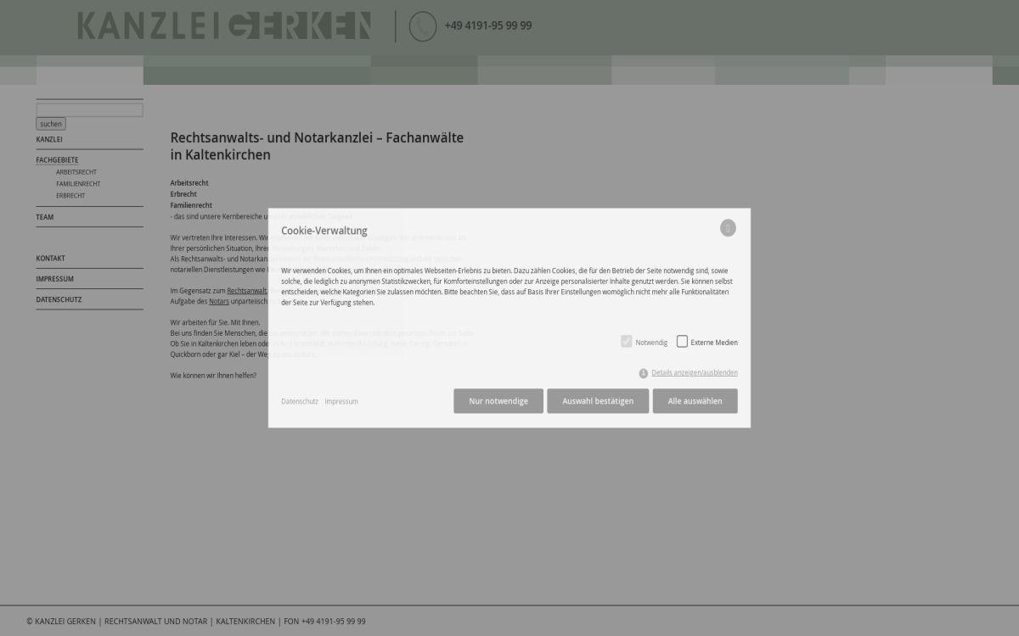Click the Notwendig checkbox
Viewport: 1019px width, 636px height.
[x=627, y=341]
